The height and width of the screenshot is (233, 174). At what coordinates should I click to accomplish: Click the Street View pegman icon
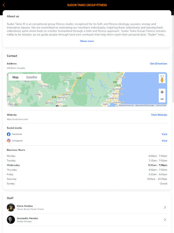(x=162, y=80)
